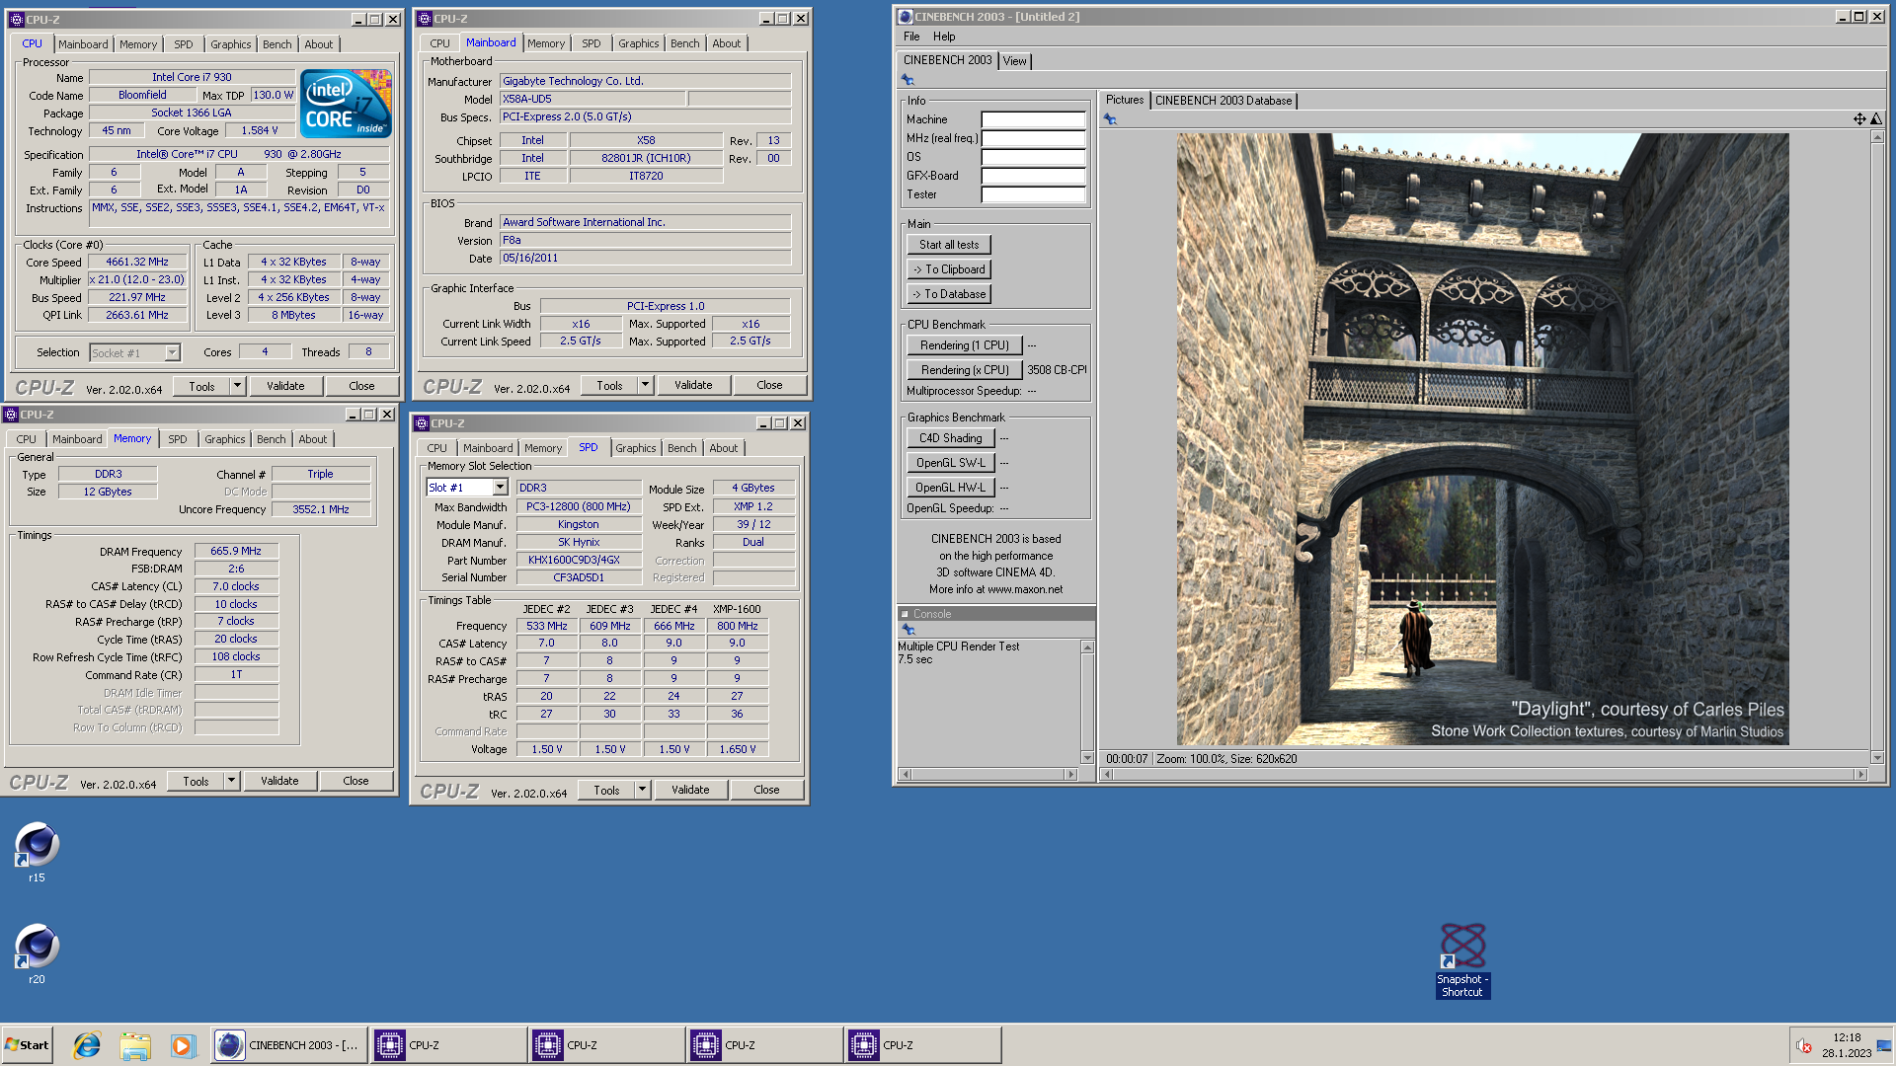Viewport: 1896px width, 1066px height.
Task: Expand Tools arrow in CPU-Z Memory window
Action: (231, 781)
